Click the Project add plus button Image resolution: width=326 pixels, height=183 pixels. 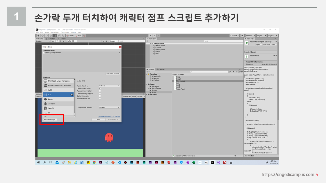click(x=148, y=72)
